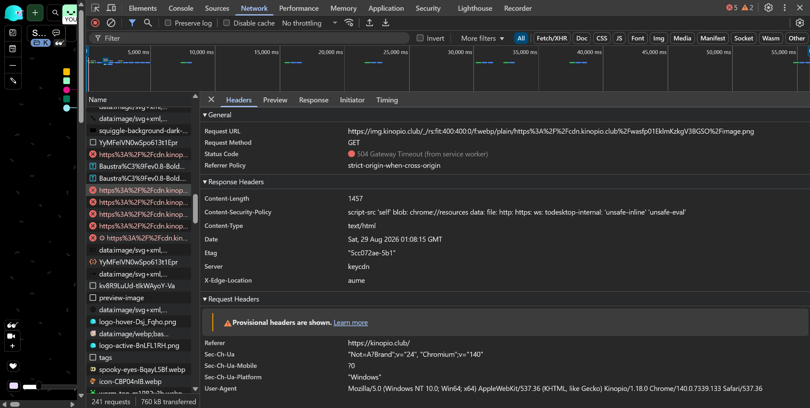Viewport: 810px width, 408px height.
Task: Open the Sources tab
Action: click(217, 8)
